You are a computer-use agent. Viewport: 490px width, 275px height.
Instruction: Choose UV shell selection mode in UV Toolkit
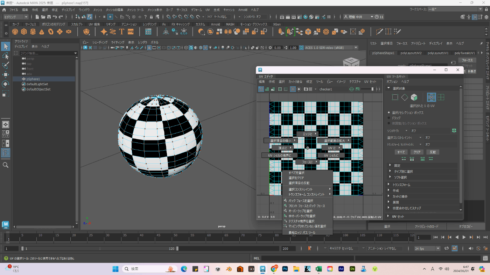(x=441, y=97)
